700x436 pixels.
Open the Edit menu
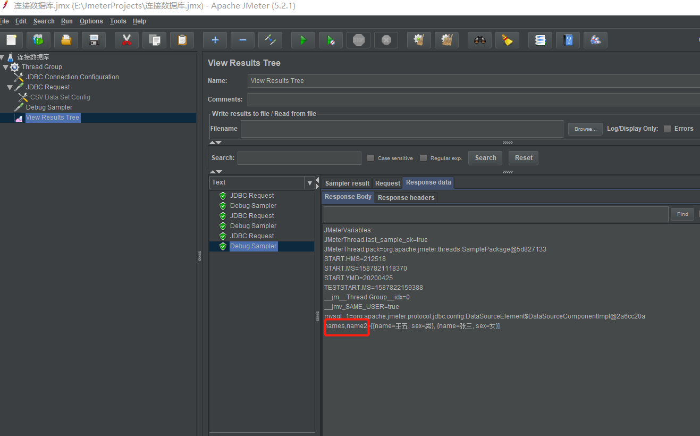21,21
